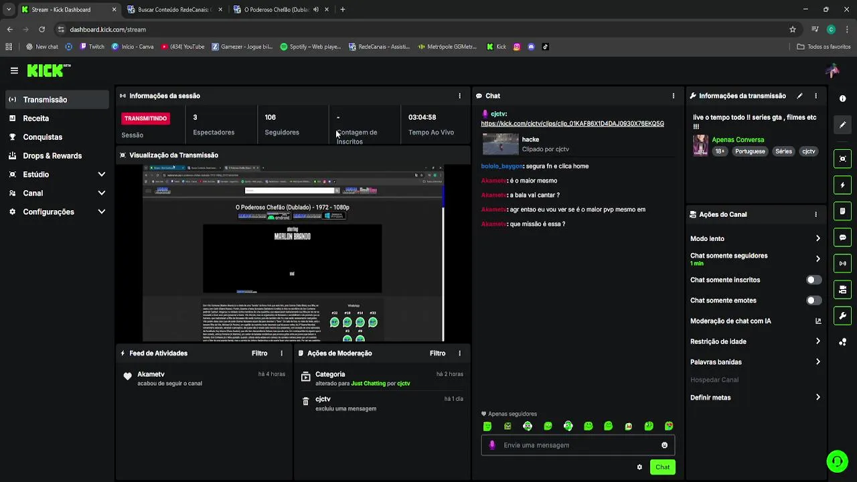Edit stream info with the header pencil icon

[799, 96]
